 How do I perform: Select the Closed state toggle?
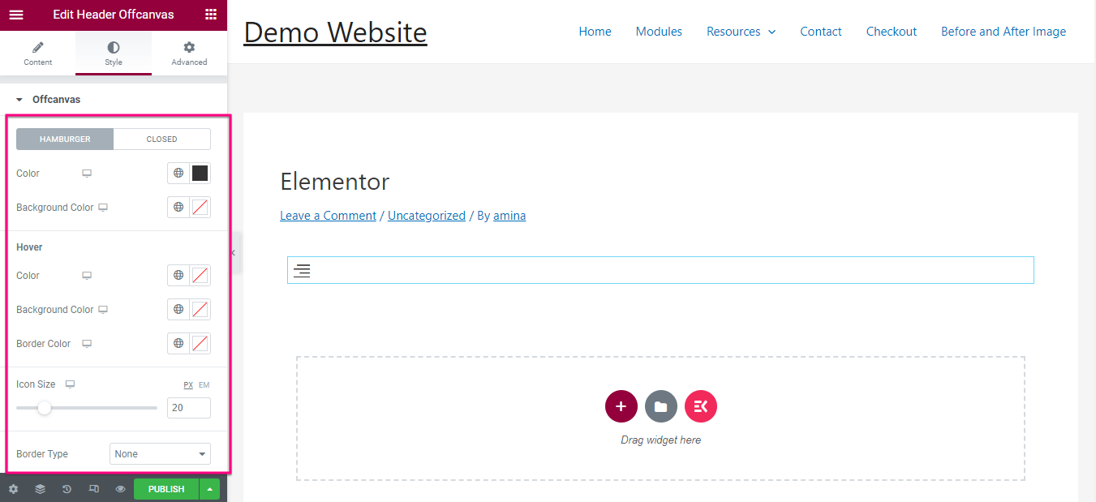[162, 139]
